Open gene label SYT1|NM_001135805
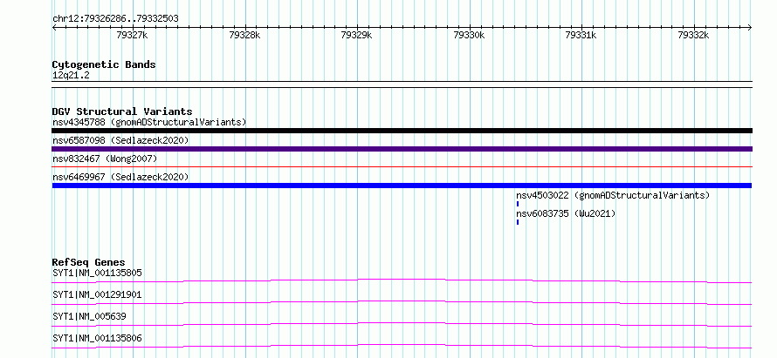Screen dimensions: 777x358 [x=97, y=273]
